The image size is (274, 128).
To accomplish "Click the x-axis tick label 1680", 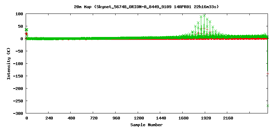I will coord(183,118).
